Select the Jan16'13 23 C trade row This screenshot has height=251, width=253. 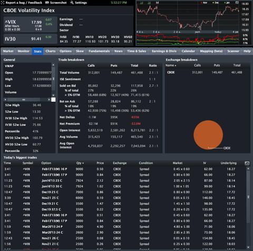(125, 180)
